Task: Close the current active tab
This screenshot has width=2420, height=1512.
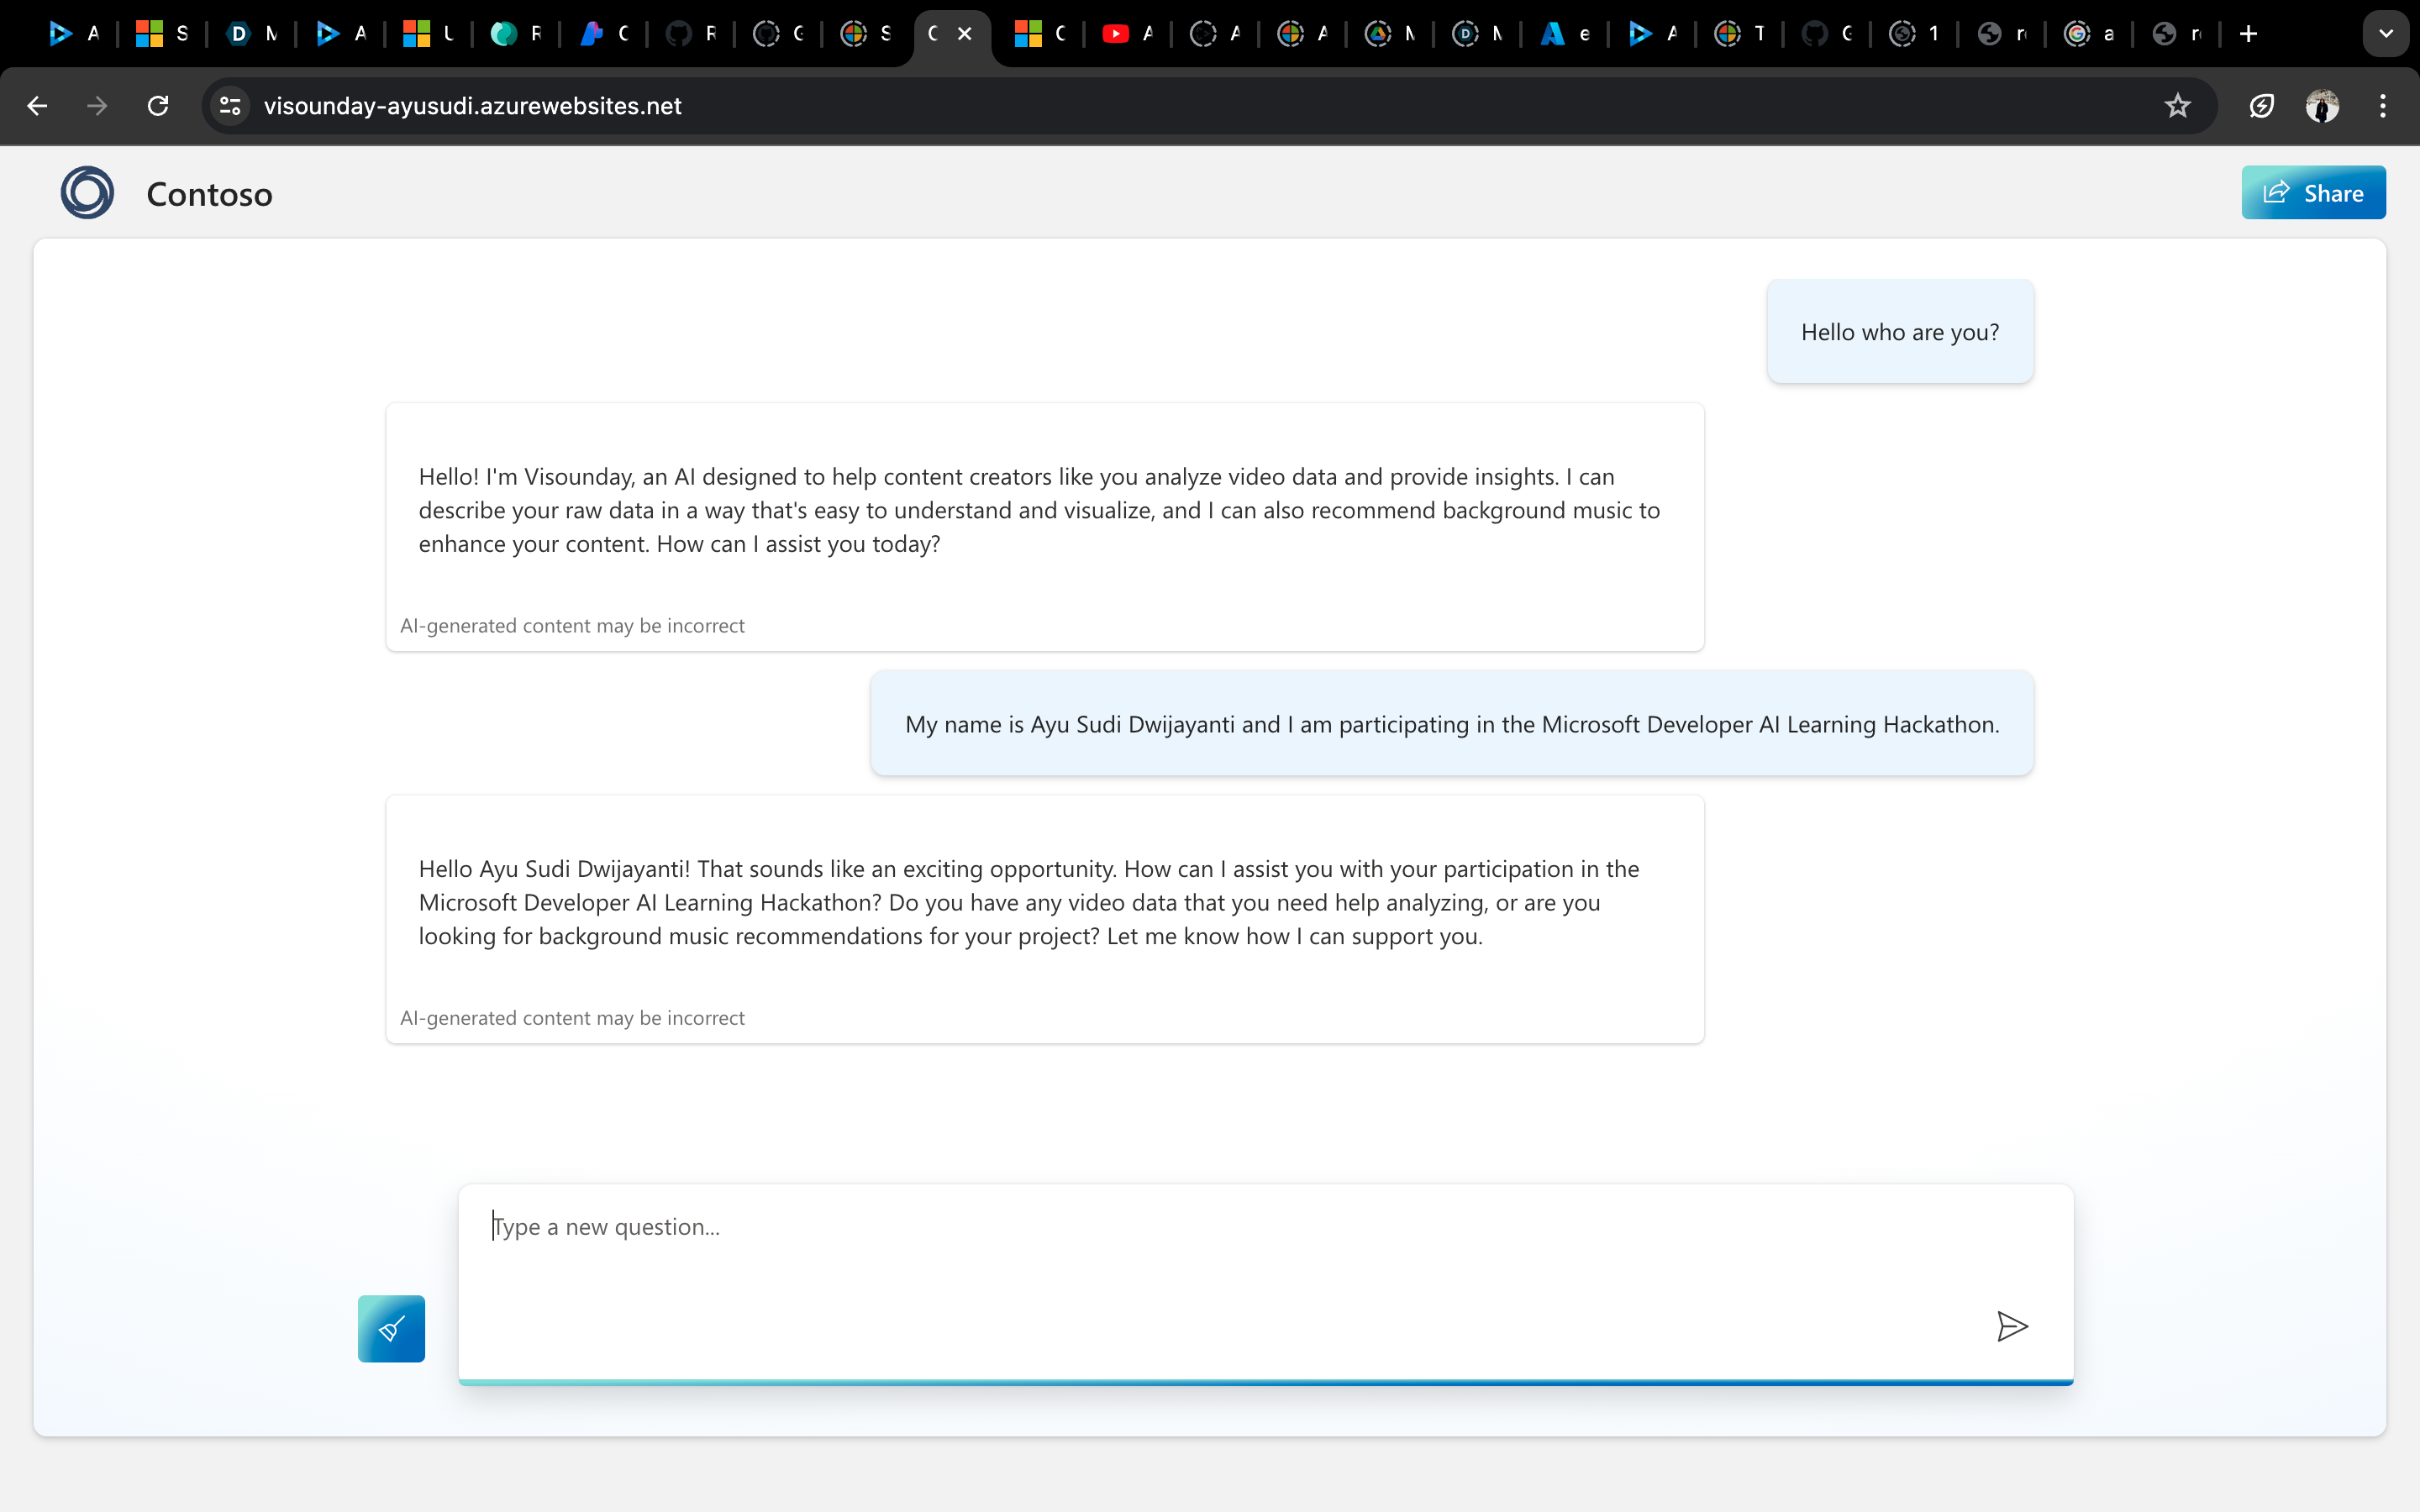Action: click(965, 34)
